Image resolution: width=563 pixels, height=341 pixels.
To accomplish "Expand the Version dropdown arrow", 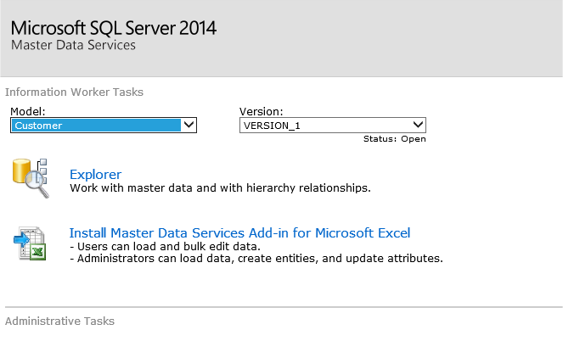I will click(419, 126).
